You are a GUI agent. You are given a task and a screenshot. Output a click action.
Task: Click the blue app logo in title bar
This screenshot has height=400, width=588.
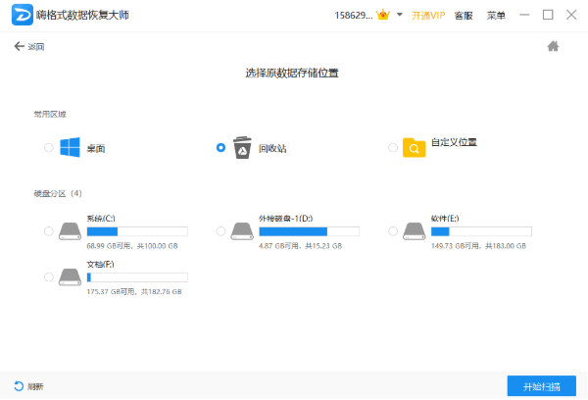23,15
